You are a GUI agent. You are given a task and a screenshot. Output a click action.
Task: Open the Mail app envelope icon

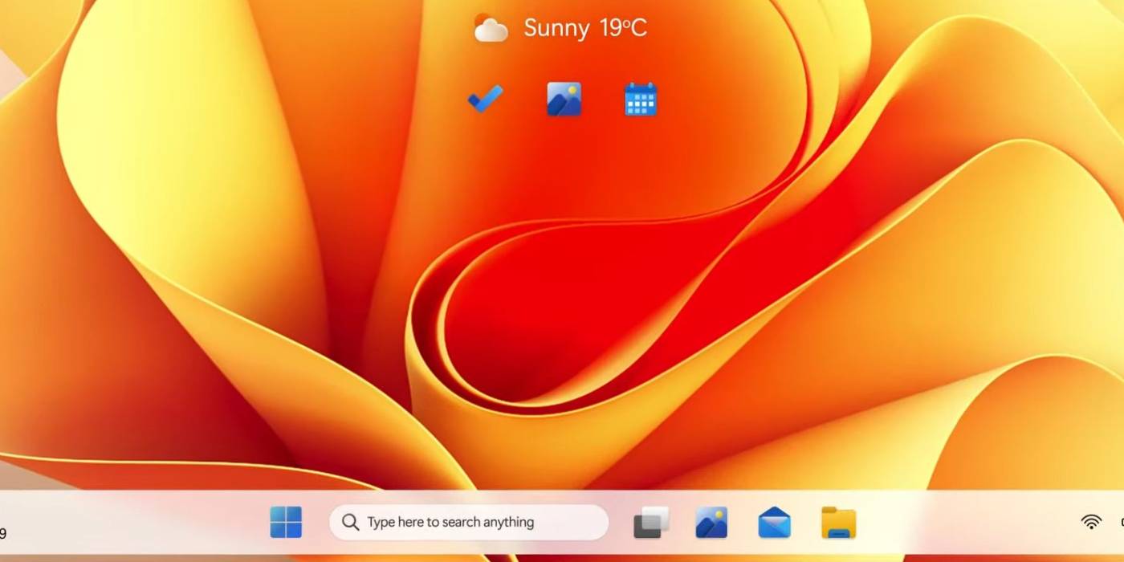tap(774, 523)
